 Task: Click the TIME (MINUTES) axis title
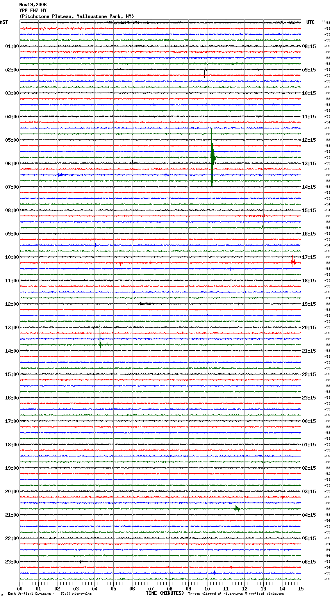165,593
